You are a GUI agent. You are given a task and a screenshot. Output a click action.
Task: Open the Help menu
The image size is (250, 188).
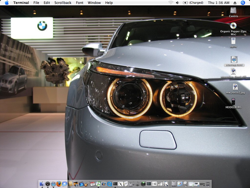(109, 3)
